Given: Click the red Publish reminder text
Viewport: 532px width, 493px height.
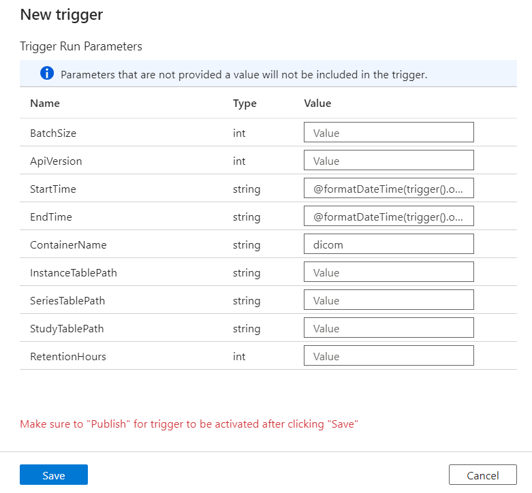Looking at the screenshot, I should [x=189, y=424].
